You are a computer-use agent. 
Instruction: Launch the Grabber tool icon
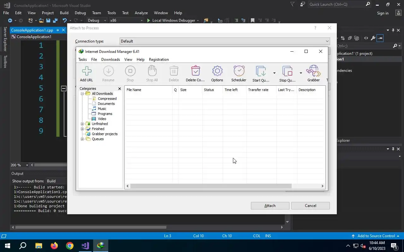(313, 71)
